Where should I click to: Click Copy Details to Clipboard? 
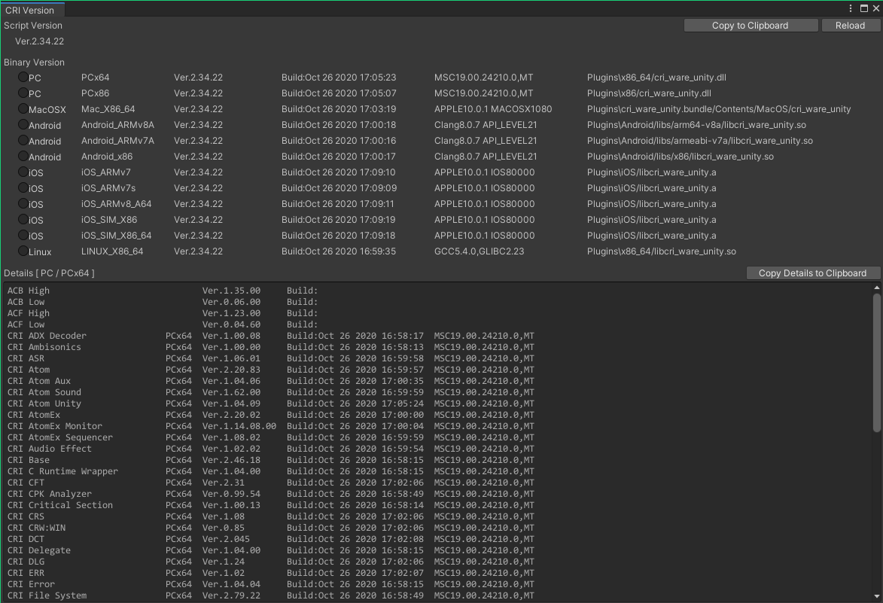[x=812, y=273]
